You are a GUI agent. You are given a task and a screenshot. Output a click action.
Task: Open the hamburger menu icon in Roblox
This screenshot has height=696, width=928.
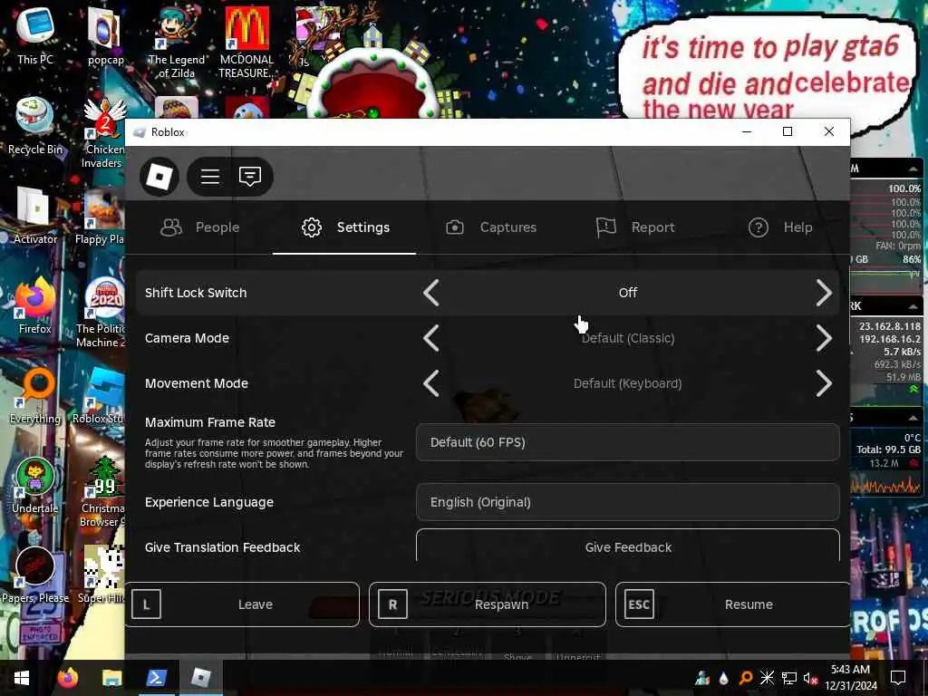(x=209, y=177)
